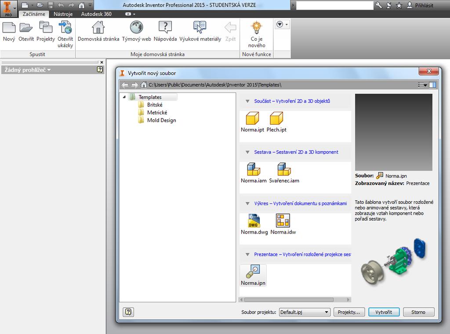Open Týmový web from the ribbon
This screenshot has width=450, height=334.
coord(136,32)
